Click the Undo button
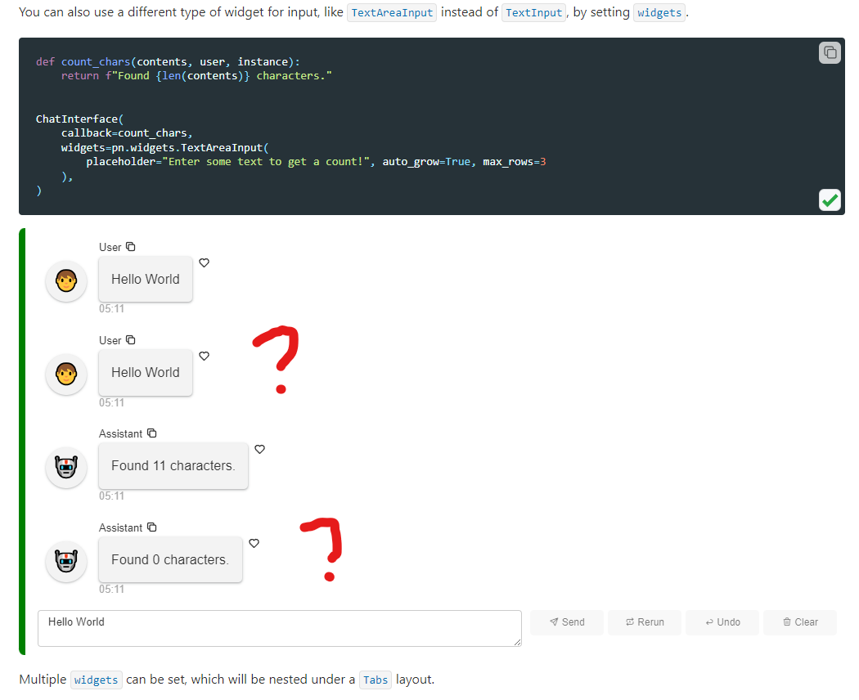This screenshot has width=859, height=700. tap(722, 622)
